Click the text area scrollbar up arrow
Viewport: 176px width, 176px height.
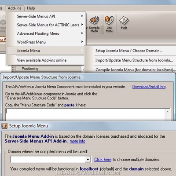168,112
